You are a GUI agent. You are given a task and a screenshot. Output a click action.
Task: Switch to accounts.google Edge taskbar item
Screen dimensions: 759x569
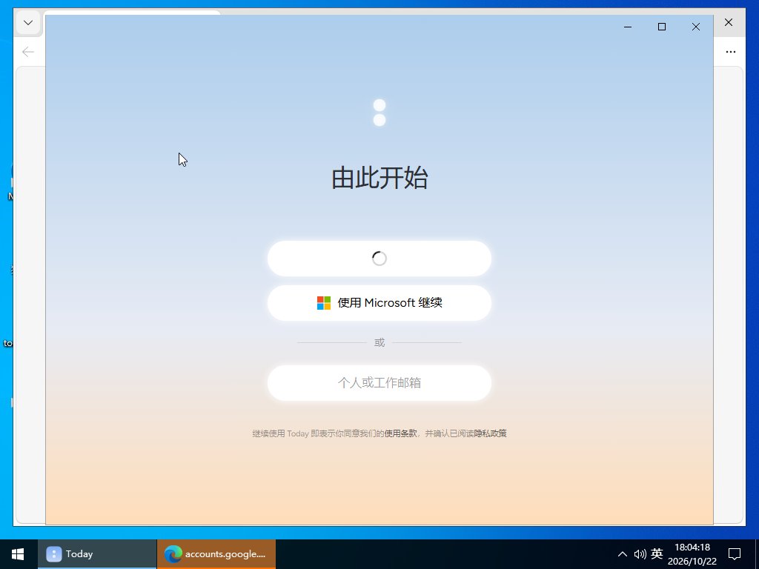(216, 554)
